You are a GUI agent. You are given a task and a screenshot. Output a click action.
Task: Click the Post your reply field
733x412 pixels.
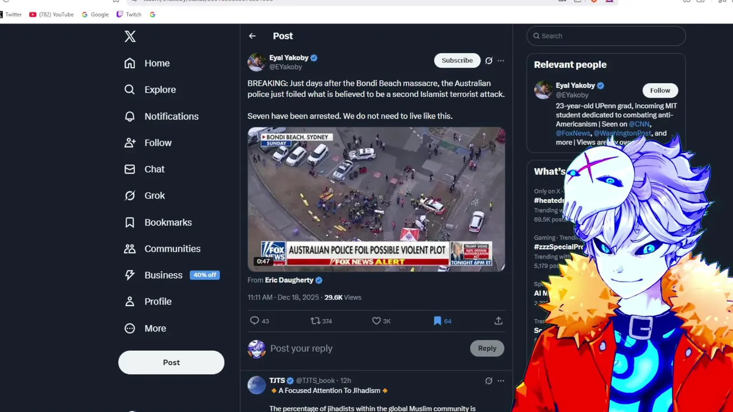click(x=366, y=348)
